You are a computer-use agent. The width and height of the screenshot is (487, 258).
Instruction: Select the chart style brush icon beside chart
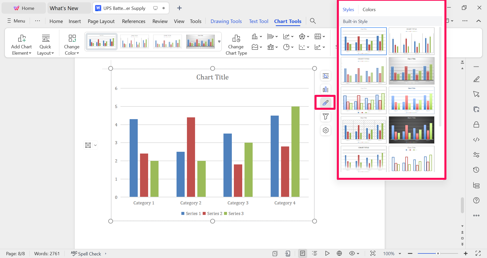click(x=325, y=103)
